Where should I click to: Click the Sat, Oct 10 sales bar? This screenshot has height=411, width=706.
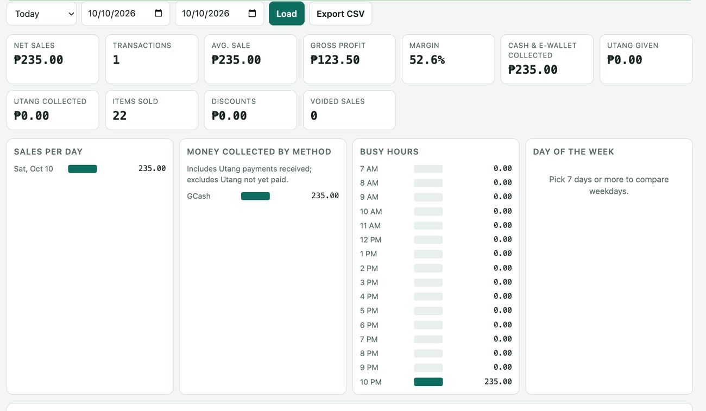coord(83,169)
